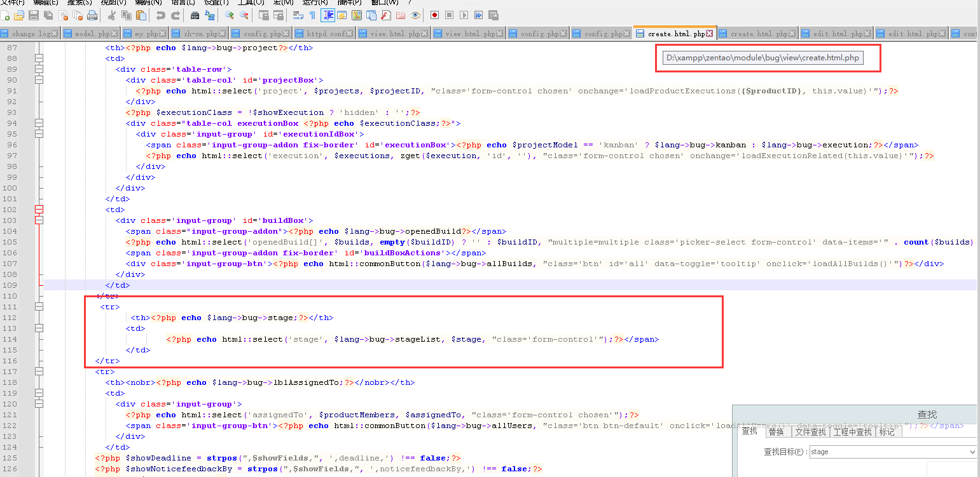The width and height of the screenshot is (980, 477).
Task: Toggle the word wrap toolbar button
Action: (x=298, y=15)
